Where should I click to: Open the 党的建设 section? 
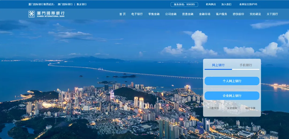point(255,14)
